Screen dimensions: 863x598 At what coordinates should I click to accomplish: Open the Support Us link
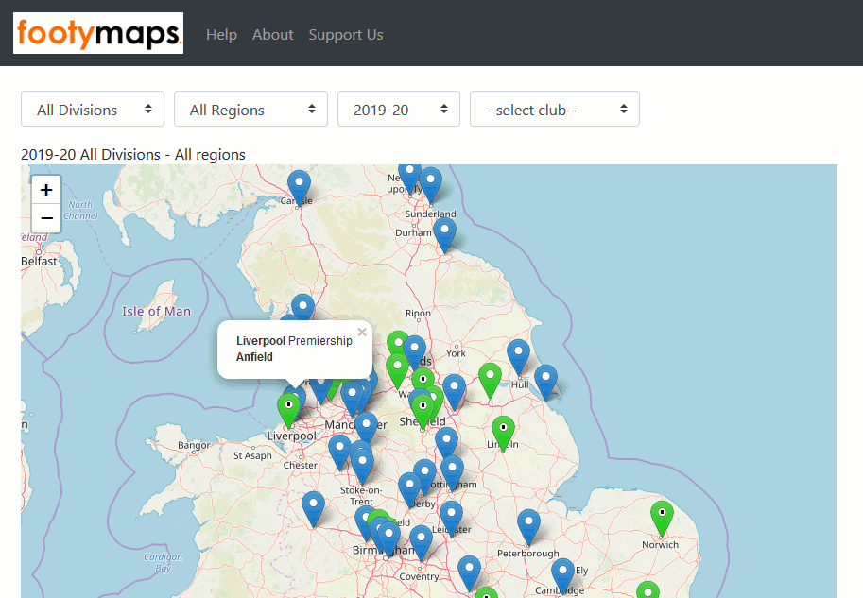[x=345, y=35]
